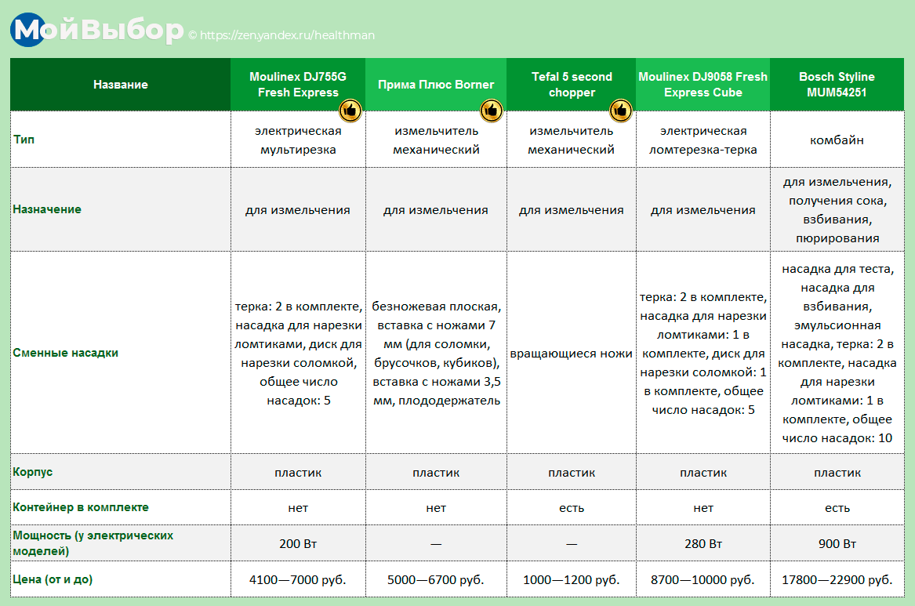Click Moulinex DJ9058 attachments cell
915x606 pixels.
(703, 354)
